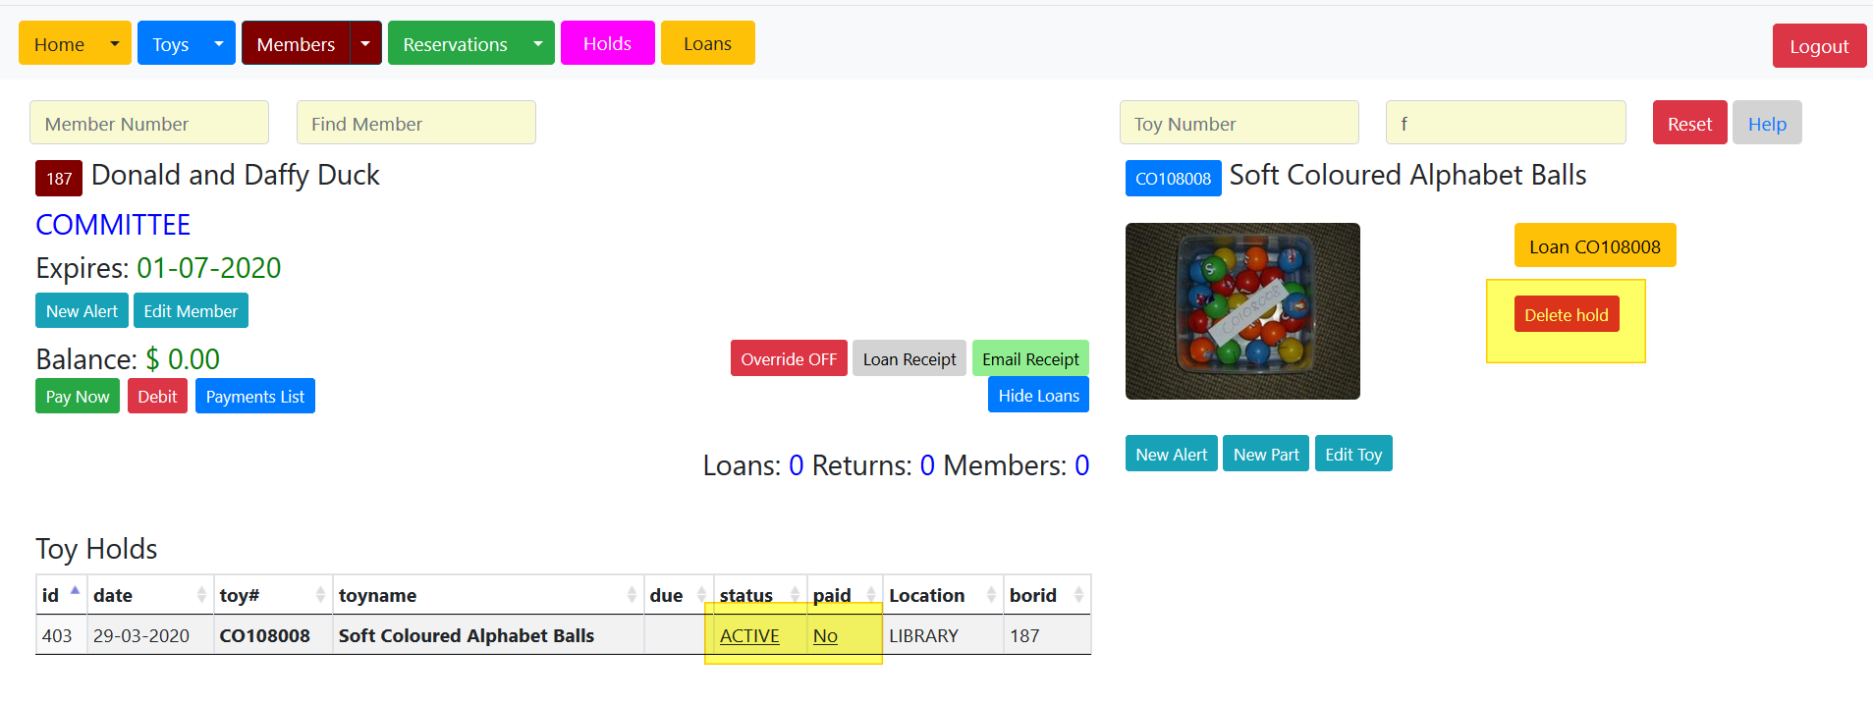Sort the holds table by borid
Viewport: 1873px width, 704px height.
[x=1045, y=595]
